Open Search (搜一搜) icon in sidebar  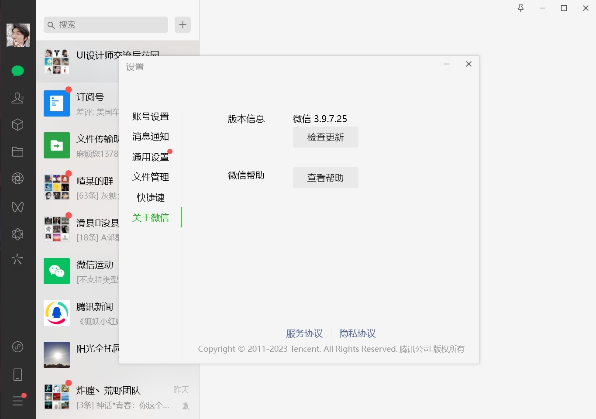click(17, 259)
